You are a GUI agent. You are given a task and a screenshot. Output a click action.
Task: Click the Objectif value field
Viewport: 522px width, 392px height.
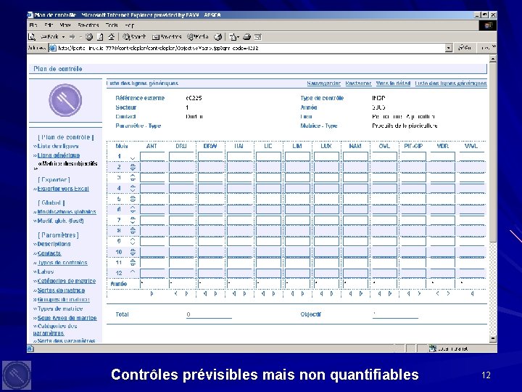tap(395, 314)
